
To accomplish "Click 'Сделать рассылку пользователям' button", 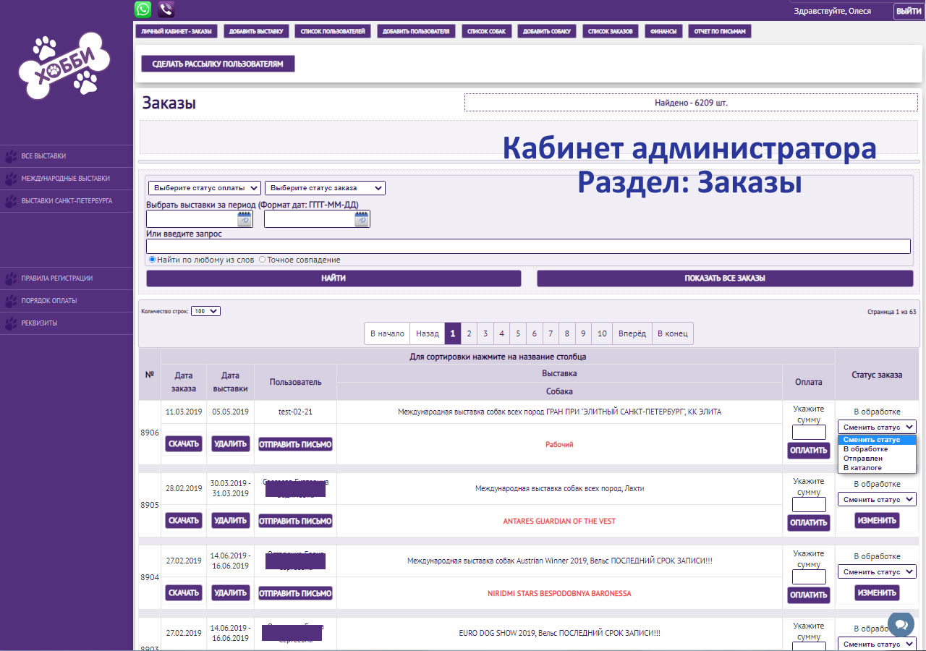I will coord(218,64).
